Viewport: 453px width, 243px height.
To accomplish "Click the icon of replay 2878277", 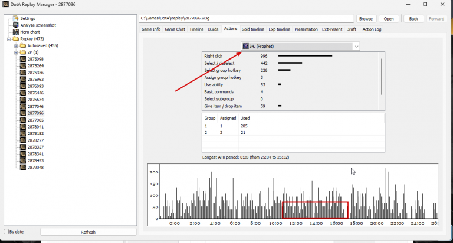I will pyautogui.click(x=23, y=140).
